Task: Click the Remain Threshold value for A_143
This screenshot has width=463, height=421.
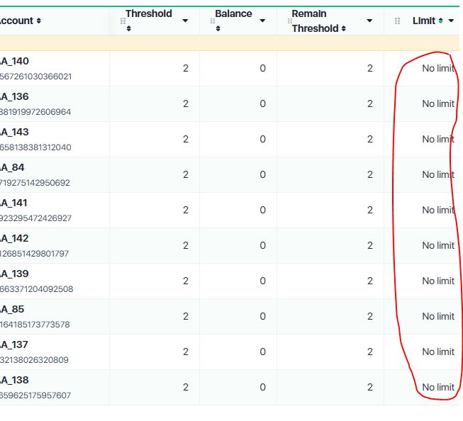Action: (x=369, y=140)
